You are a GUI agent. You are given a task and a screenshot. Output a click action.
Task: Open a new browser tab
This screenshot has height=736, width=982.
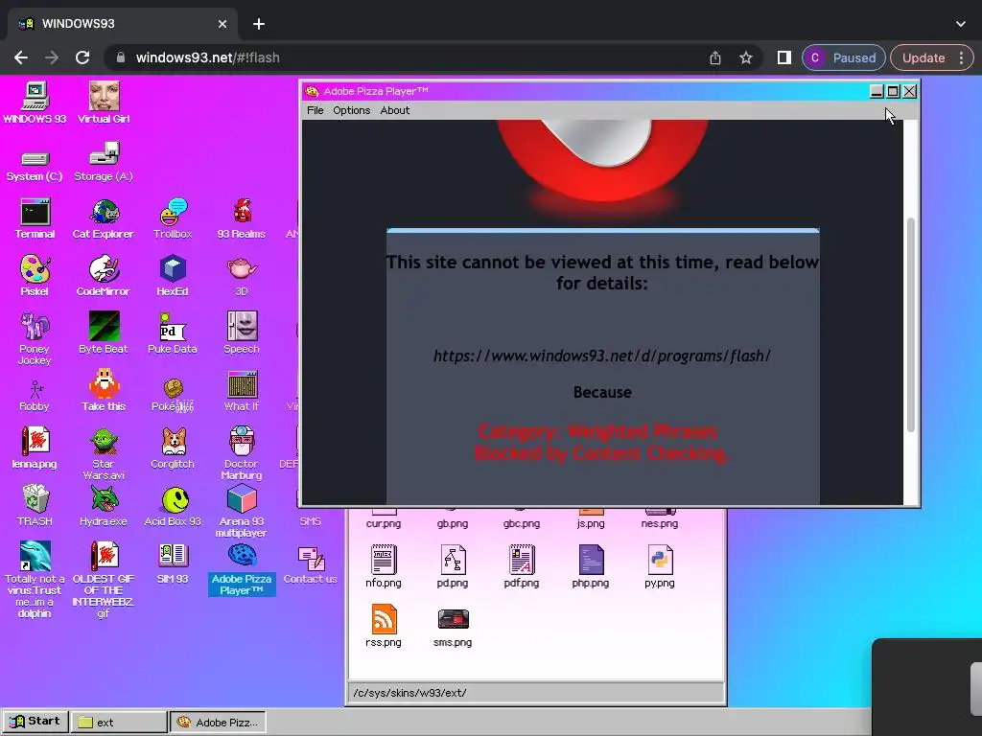coord(259,24)
